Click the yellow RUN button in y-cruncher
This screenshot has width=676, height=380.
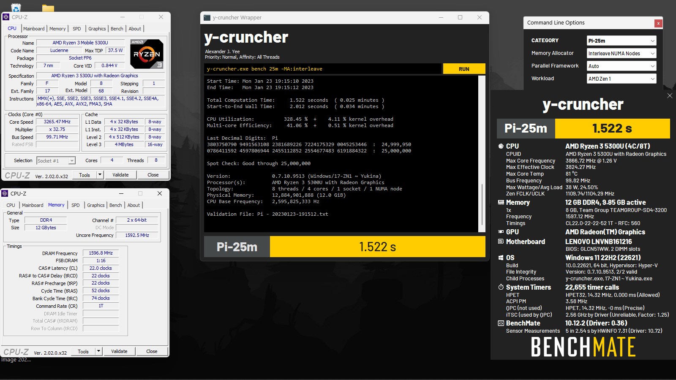(x=464, y=69)
